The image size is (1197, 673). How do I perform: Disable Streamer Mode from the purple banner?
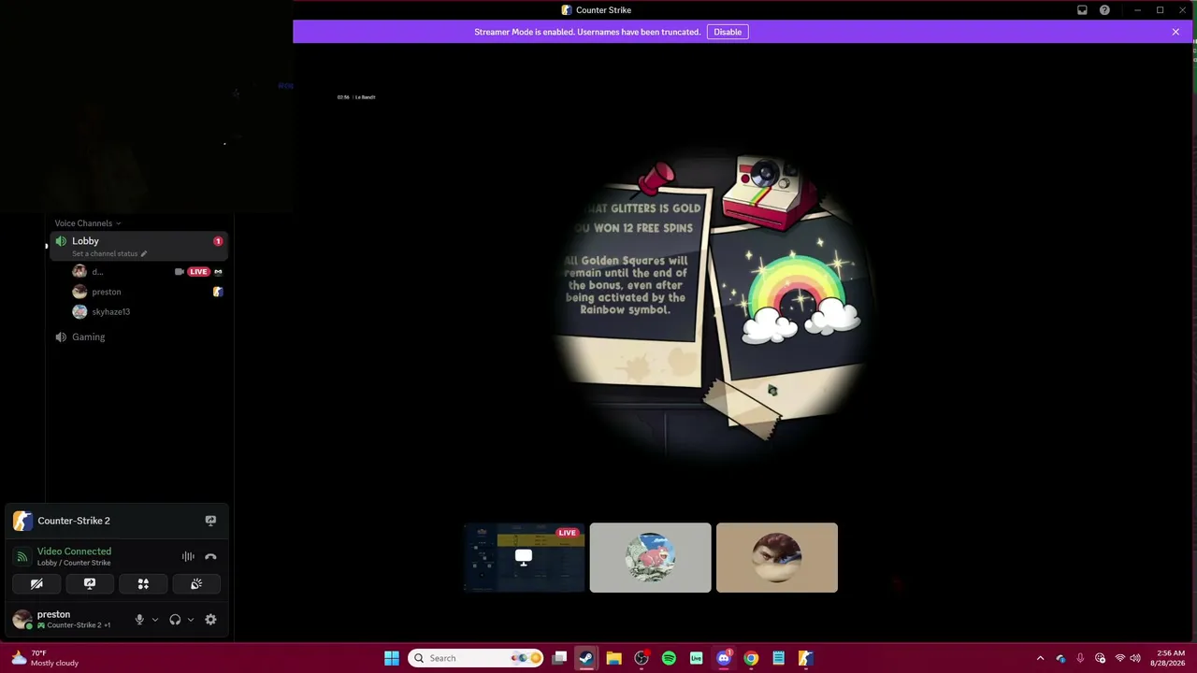[x=728, y=32]
